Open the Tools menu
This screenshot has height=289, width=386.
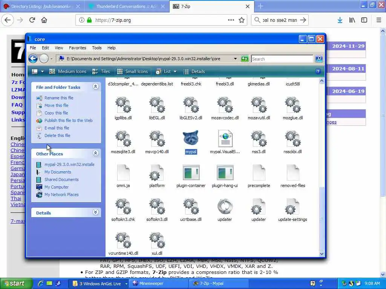[97, 48]
